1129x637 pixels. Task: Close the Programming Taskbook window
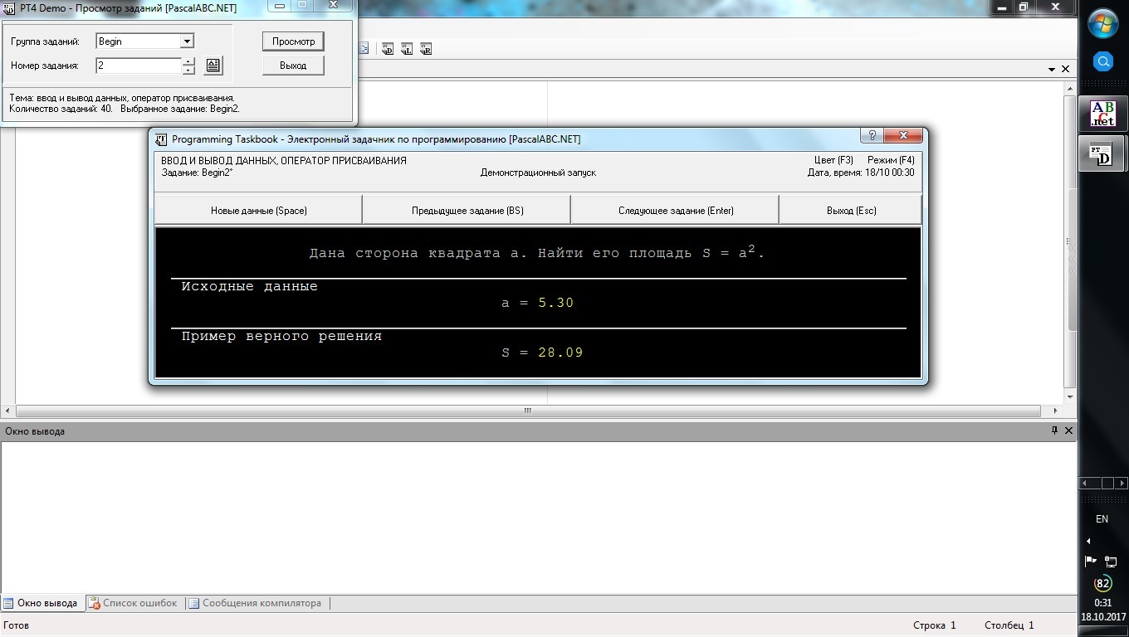point(902,135)
